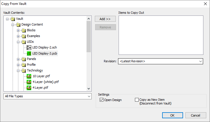Collapse the LEDs folder node

pyautogui.click(x=18, y=42)
